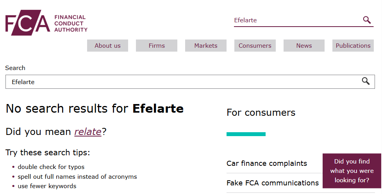Click the teal bar under For consumers
Viewport: 382px width, 194px height.
point(246,134)
